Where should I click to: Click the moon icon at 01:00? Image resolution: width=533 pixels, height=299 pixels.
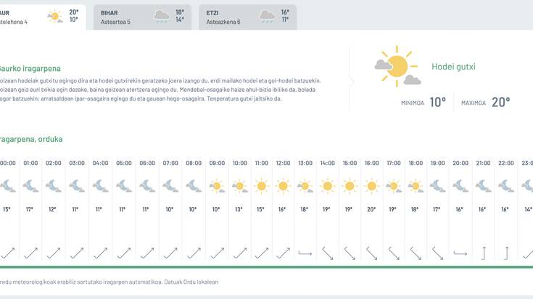(x=30, y=186)
